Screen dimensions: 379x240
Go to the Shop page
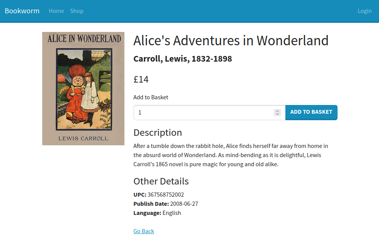76,11
